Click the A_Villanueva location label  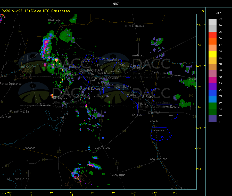135,26
